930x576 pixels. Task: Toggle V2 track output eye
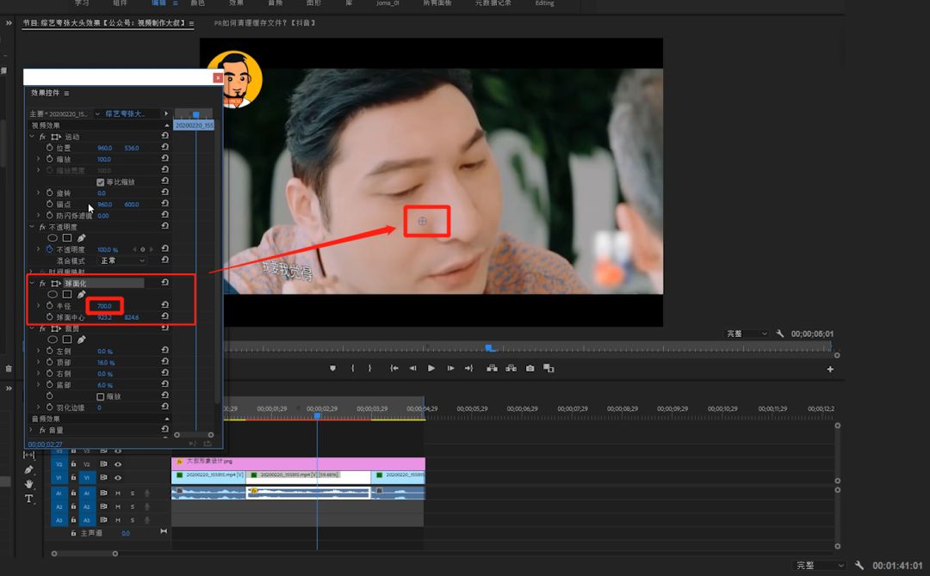pos(118,464)
